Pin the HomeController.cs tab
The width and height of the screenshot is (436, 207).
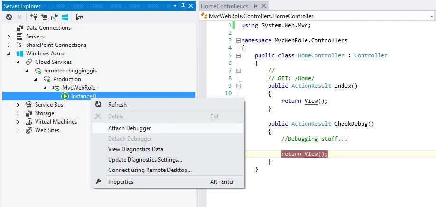click(x=255, y=6)
